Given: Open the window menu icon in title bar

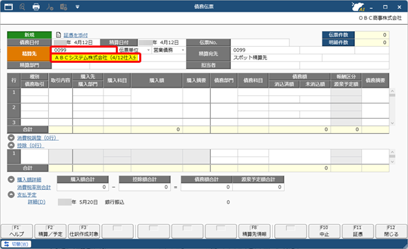Looking at the screenshot, I should coord(8,6).
